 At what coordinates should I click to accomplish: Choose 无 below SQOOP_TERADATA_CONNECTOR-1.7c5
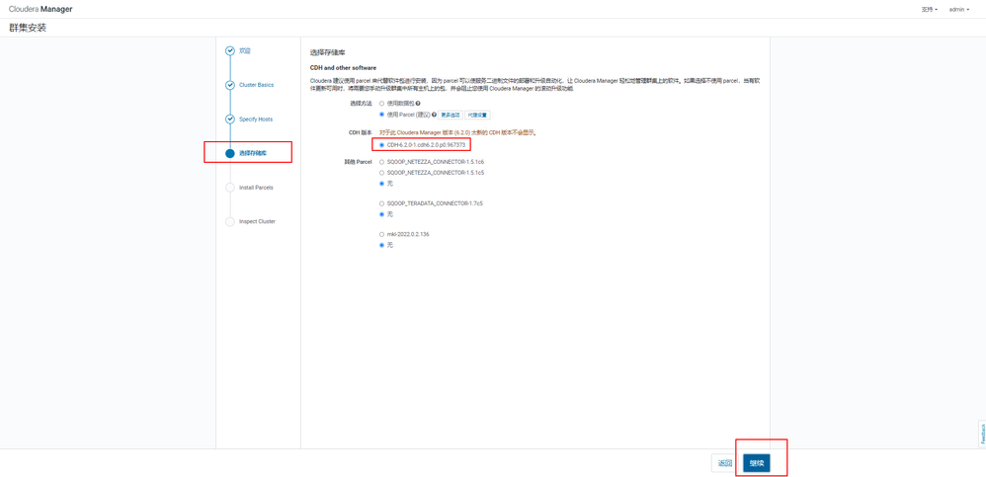click(381, 214)
